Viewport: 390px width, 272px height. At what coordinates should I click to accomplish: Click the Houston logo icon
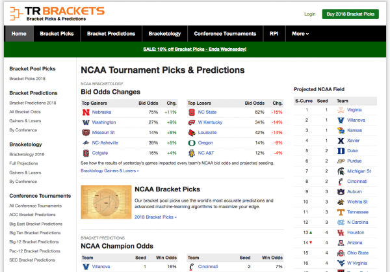pyautogui.click(x=341, y=232)
